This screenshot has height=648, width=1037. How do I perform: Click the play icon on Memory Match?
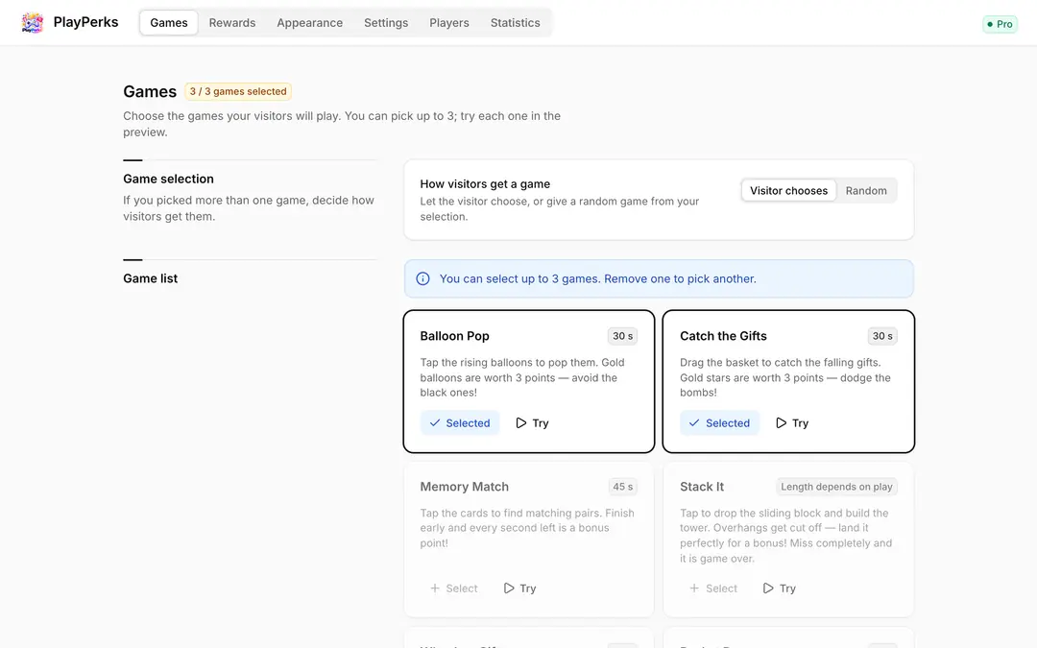pyautogui.click(x=509, y=588)
